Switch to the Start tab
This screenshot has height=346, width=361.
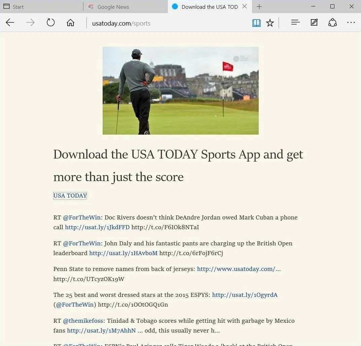(41, 7)
